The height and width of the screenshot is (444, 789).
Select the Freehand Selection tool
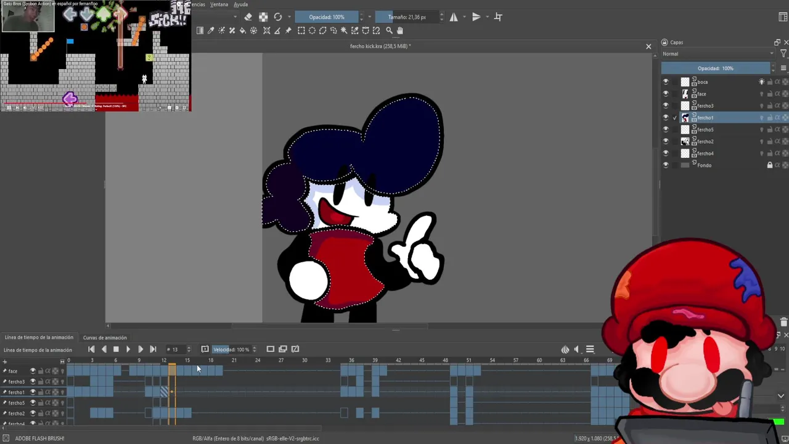[333, 30]
